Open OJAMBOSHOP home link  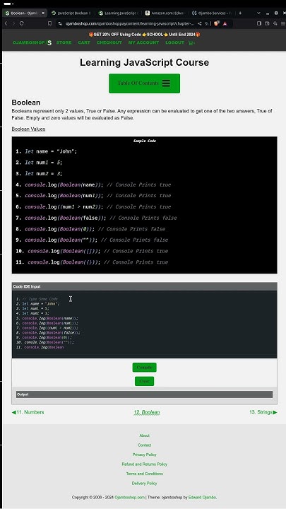28,42
